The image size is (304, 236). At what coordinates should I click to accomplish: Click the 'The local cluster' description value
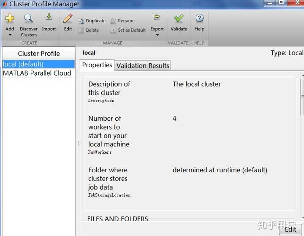(197, 84)
